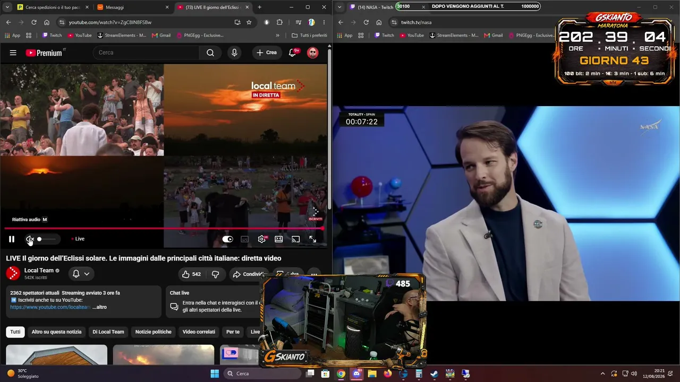Jump to Live in YouTube player
This screenshot has width=680, height=382.
click(x=78, y=239)
